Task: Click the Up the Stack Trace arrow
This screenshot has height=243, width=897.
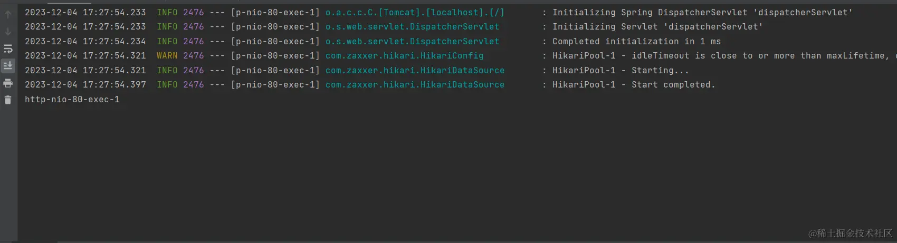Action: click(x=8, y=15)
